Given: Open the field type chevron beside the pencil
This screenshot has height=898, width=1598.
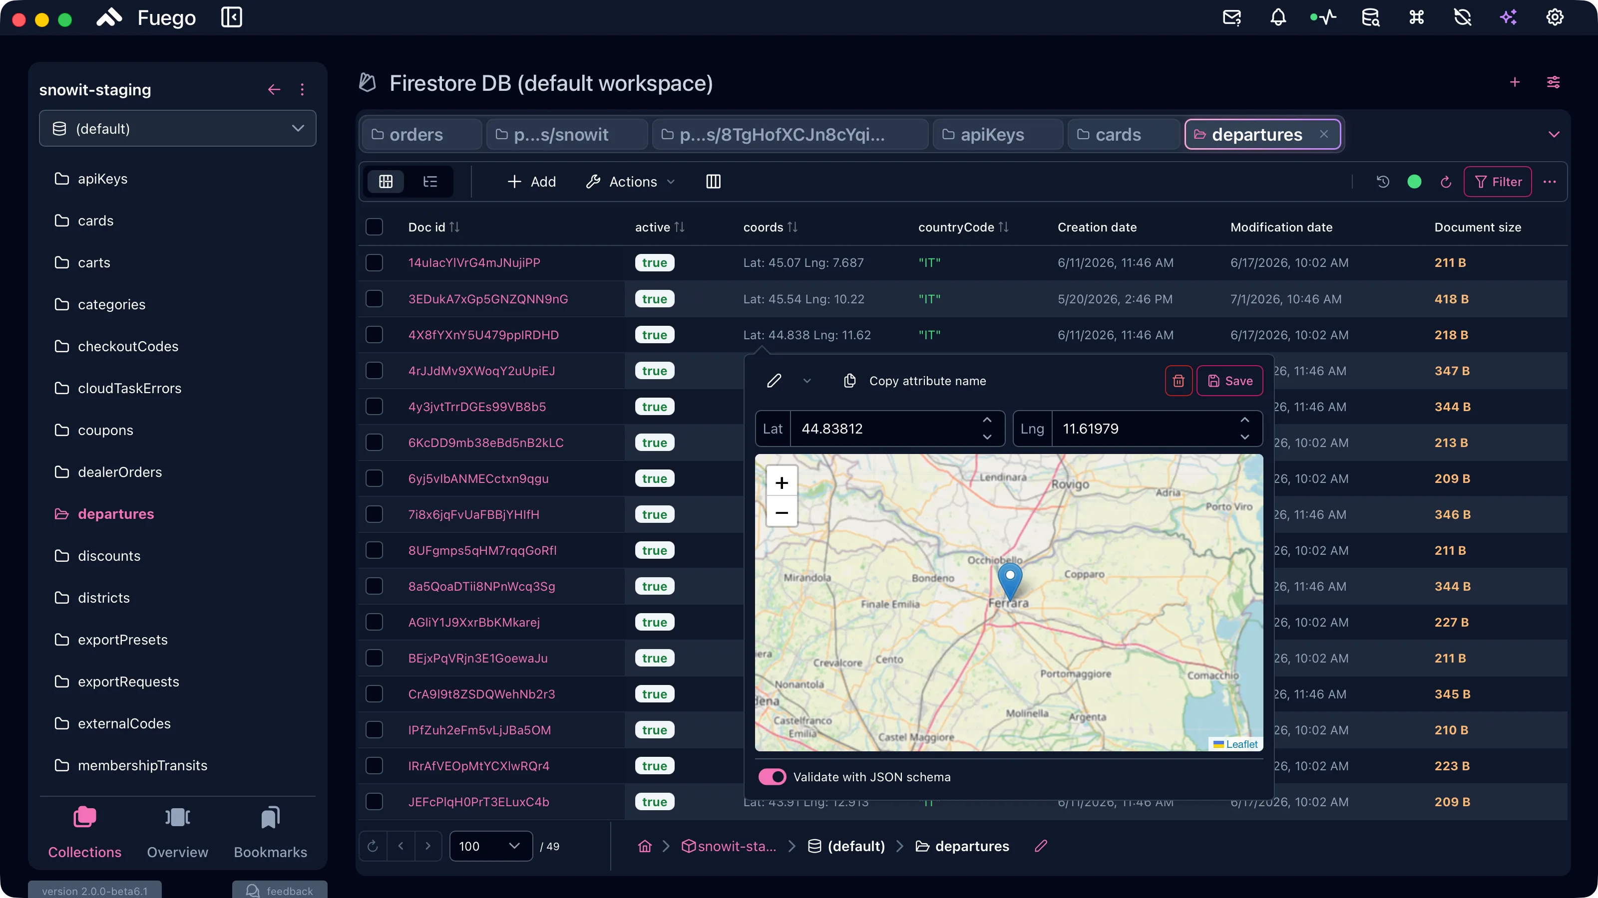Looking at the screenshot, I should [x=807, y=381].
